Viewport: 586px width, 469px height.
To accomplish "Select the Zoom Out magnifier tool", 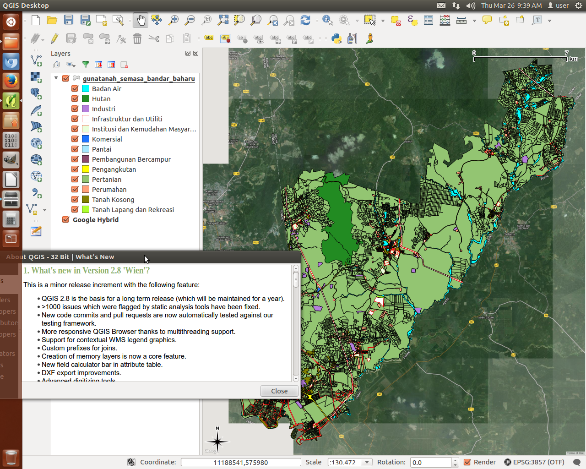I will 190,20.
